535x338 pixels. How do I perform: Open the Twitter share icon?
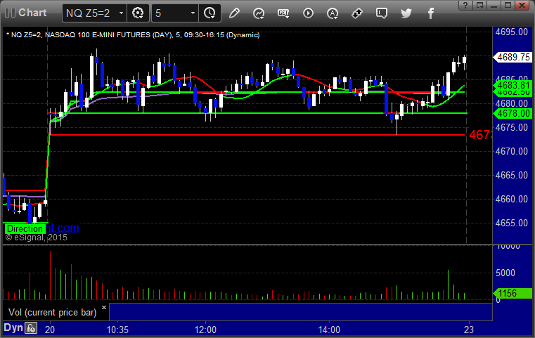coord(406,13)
